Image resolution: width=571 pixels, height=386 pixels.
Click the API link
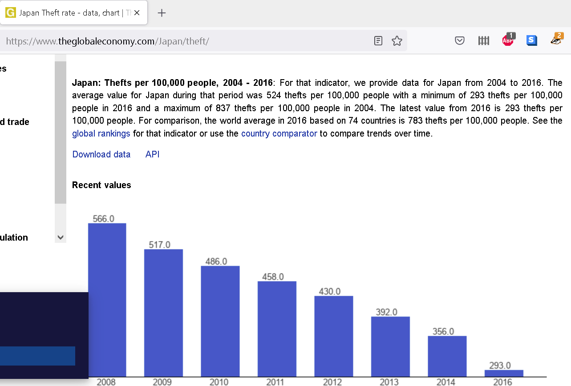pos(152,154)
